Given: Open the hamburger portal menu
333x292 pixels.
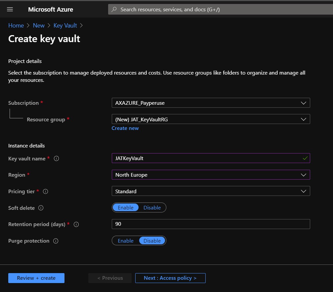Looking at the screenshot, I should click(x=10, y=9).
